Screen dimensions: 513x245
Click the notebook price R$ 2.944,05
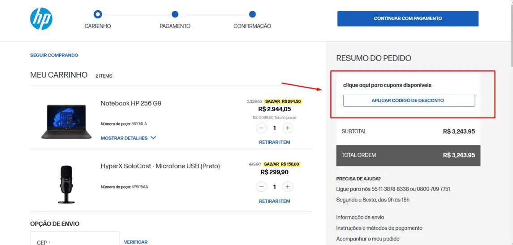(275, 109)
